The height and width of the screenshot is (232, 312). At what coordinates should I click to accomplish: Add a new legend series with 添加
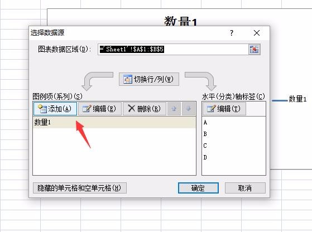pyautogui.click(x=55, y=109)
